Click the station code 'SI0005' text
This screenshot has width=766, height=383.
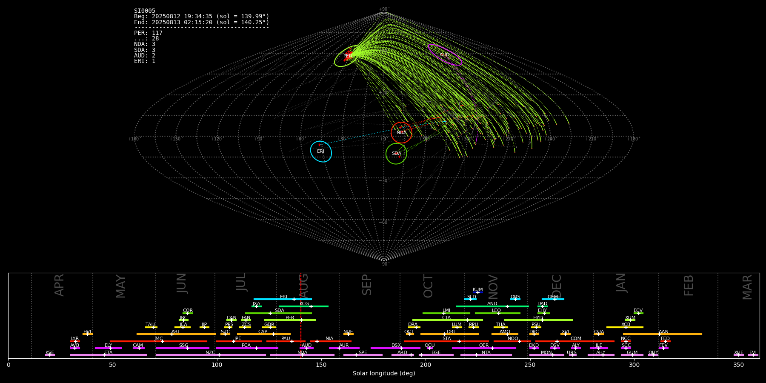tap(145, 11)
